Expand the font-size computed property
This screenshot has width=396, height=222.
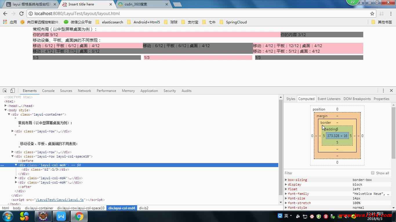[x=286, y=198]
